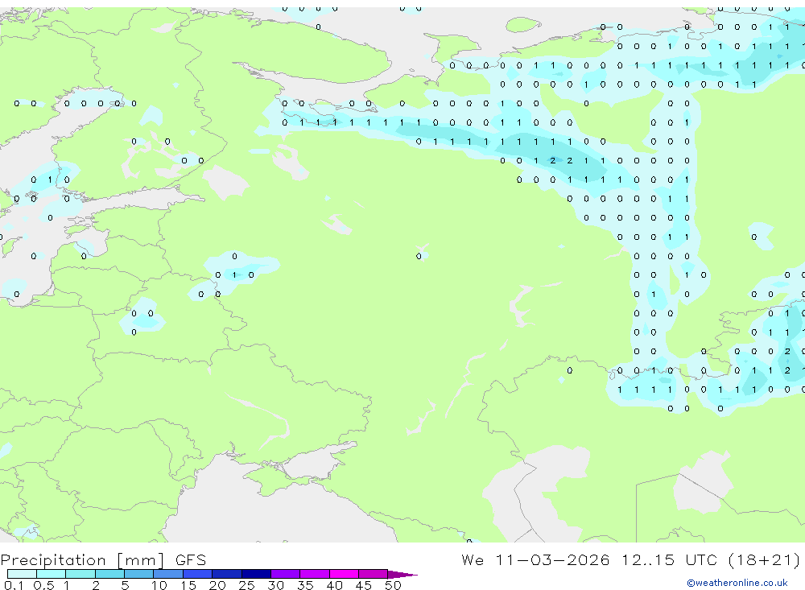Click the '50' legend scale value
The image size is (805, 590).
[393, 585]
